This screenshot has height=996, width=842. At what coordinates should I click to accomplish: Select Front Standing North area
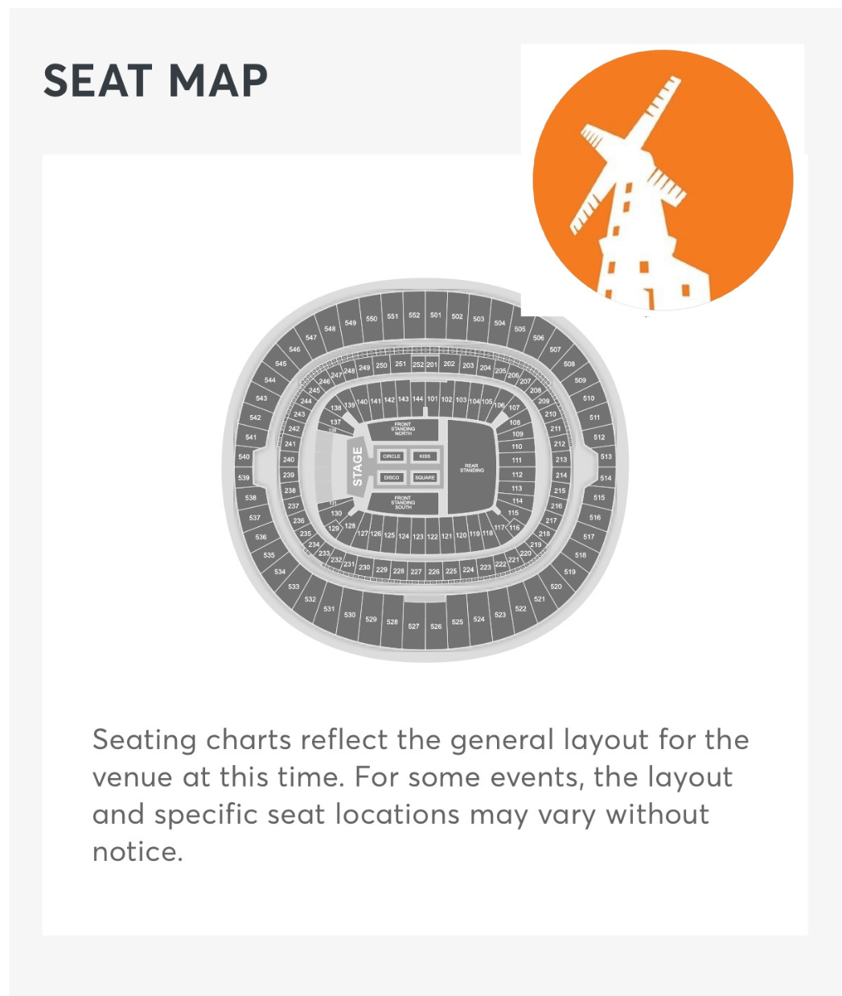[403, 429]
